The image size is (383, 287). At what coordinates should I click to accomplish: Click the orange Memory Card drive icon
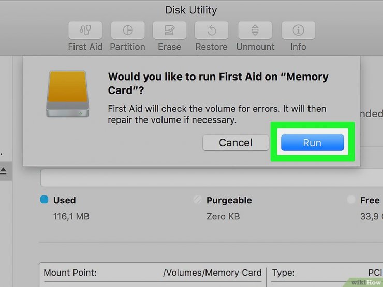(x=68, y=94)
